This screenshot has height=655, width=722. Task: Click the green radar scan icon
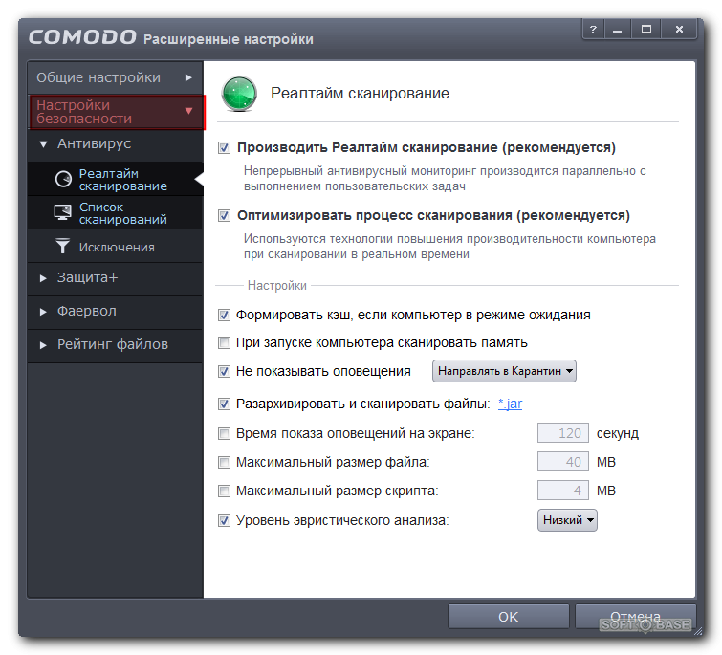point(240,94)
